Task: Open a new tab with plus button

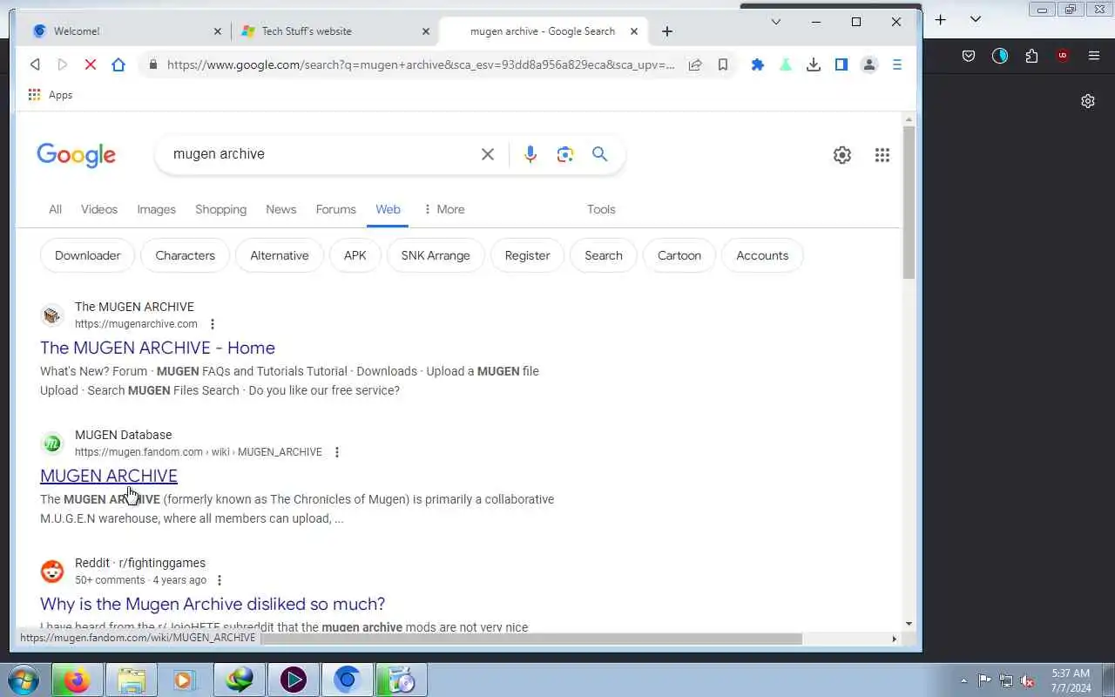Action: coord(667,31)
